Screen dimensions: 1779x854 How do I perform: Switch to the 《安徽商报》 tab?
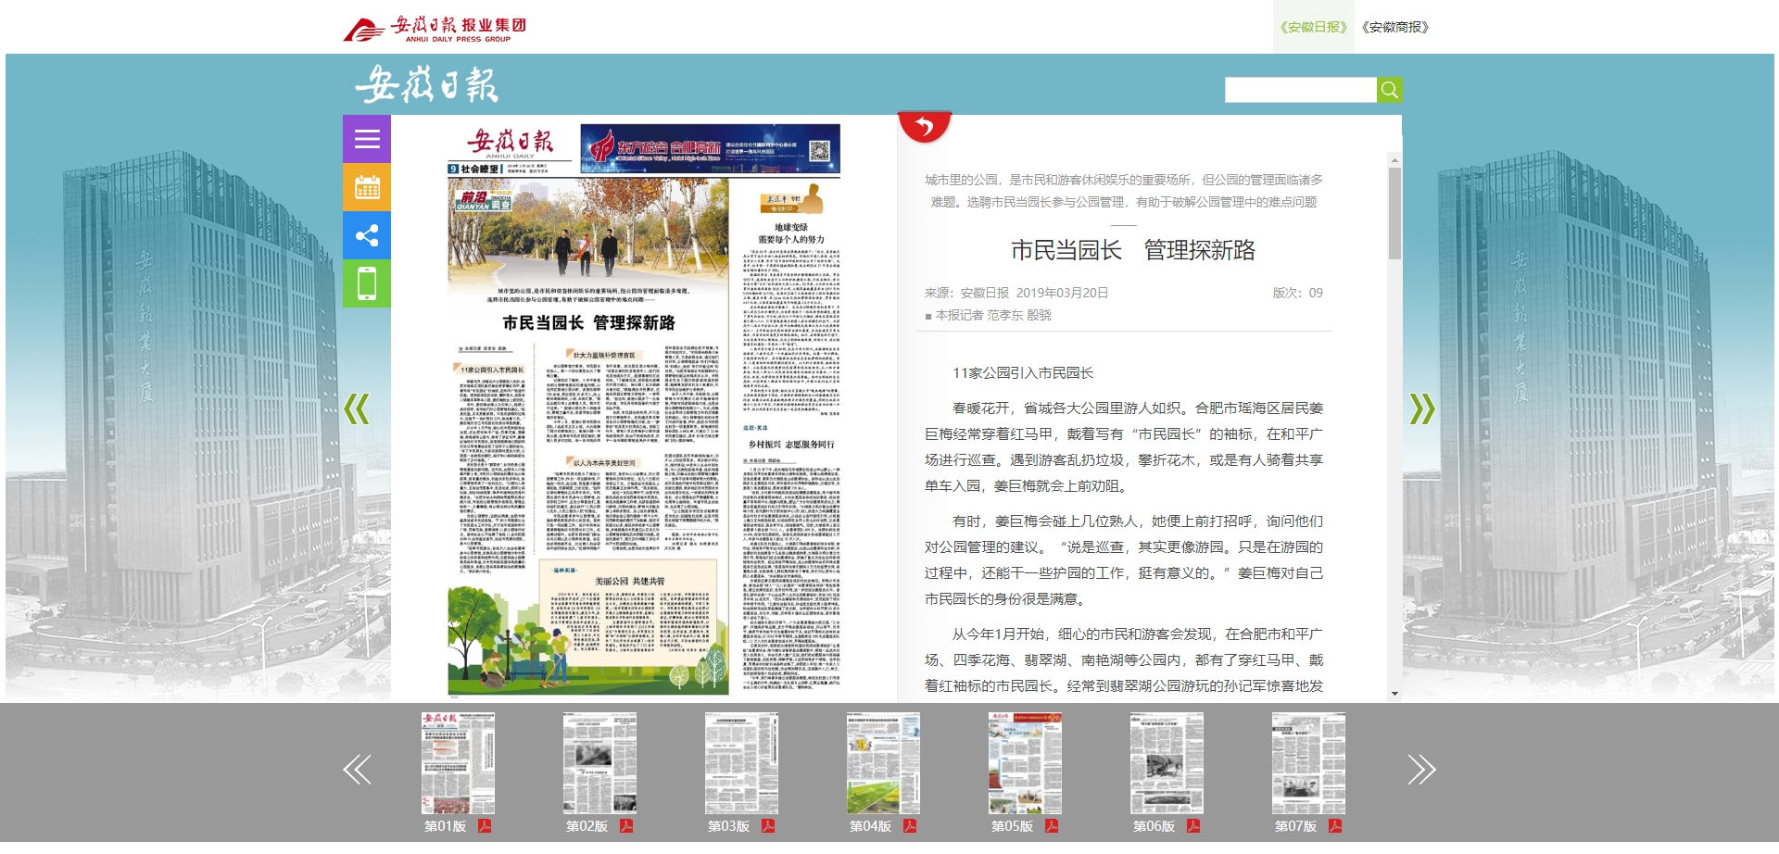tap(1394, 27)
